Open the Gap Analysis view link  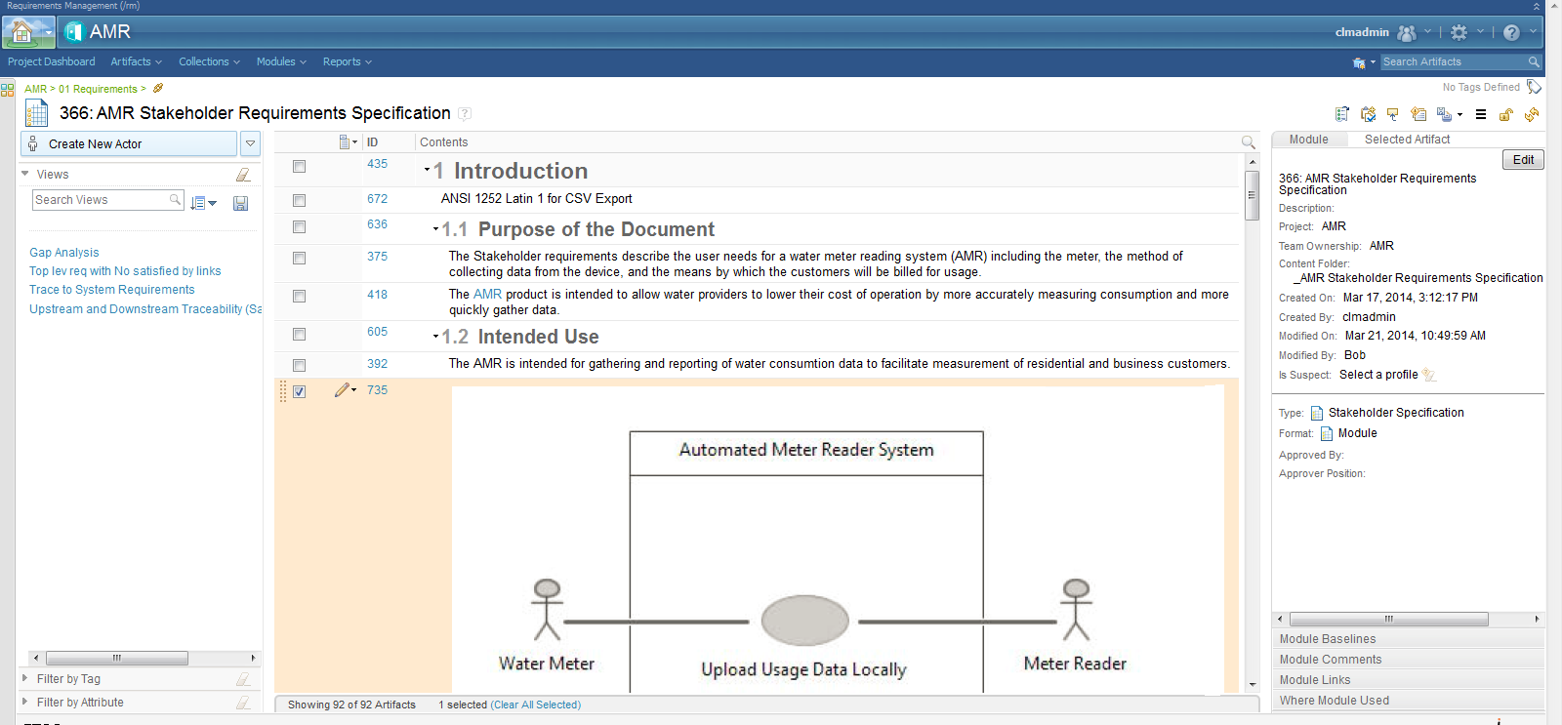(64, 253)
